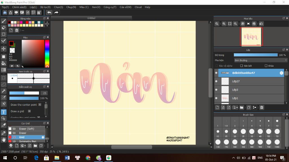Screen dimensions: 289x162
Task: Click the canvas horizontal scrollbar
Action: coord(132,147)
